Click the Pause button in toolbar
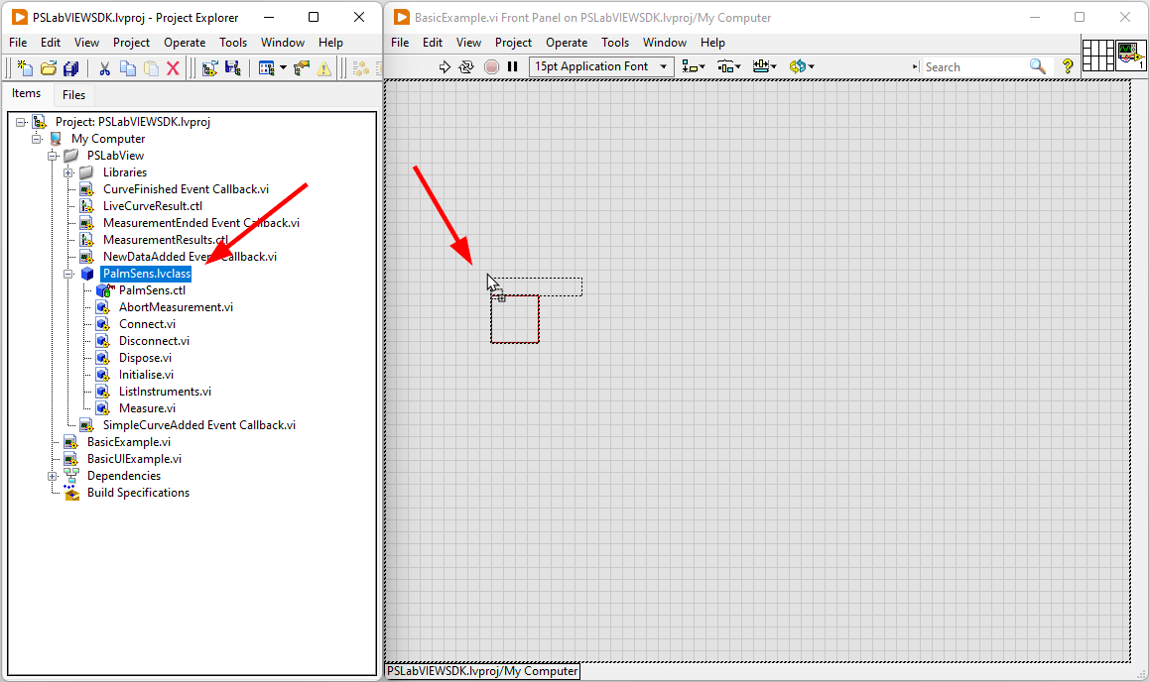The image size is (1150, 682). [513, 66]
